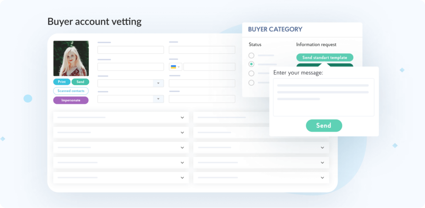Expand the fourth accordion row in right column
The height and width of the screenshot is (208, 425).
(261, 162)
